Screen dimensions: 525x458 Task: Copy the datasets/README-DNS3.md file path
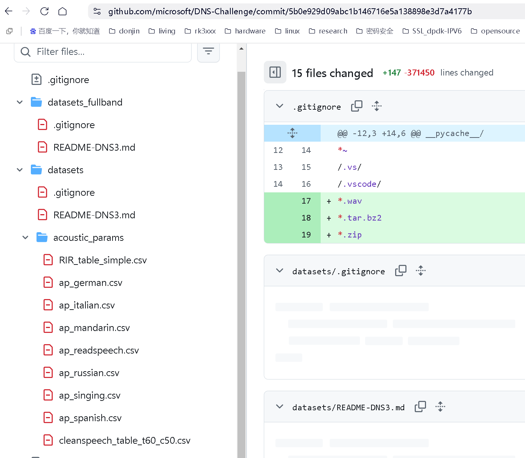click(420, 406)
